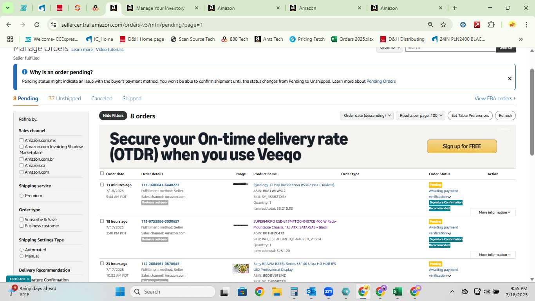This screenshot has width=535, height=301.
Task: Check the Amazon.com.br sales channel
Action: click(22, 159)
